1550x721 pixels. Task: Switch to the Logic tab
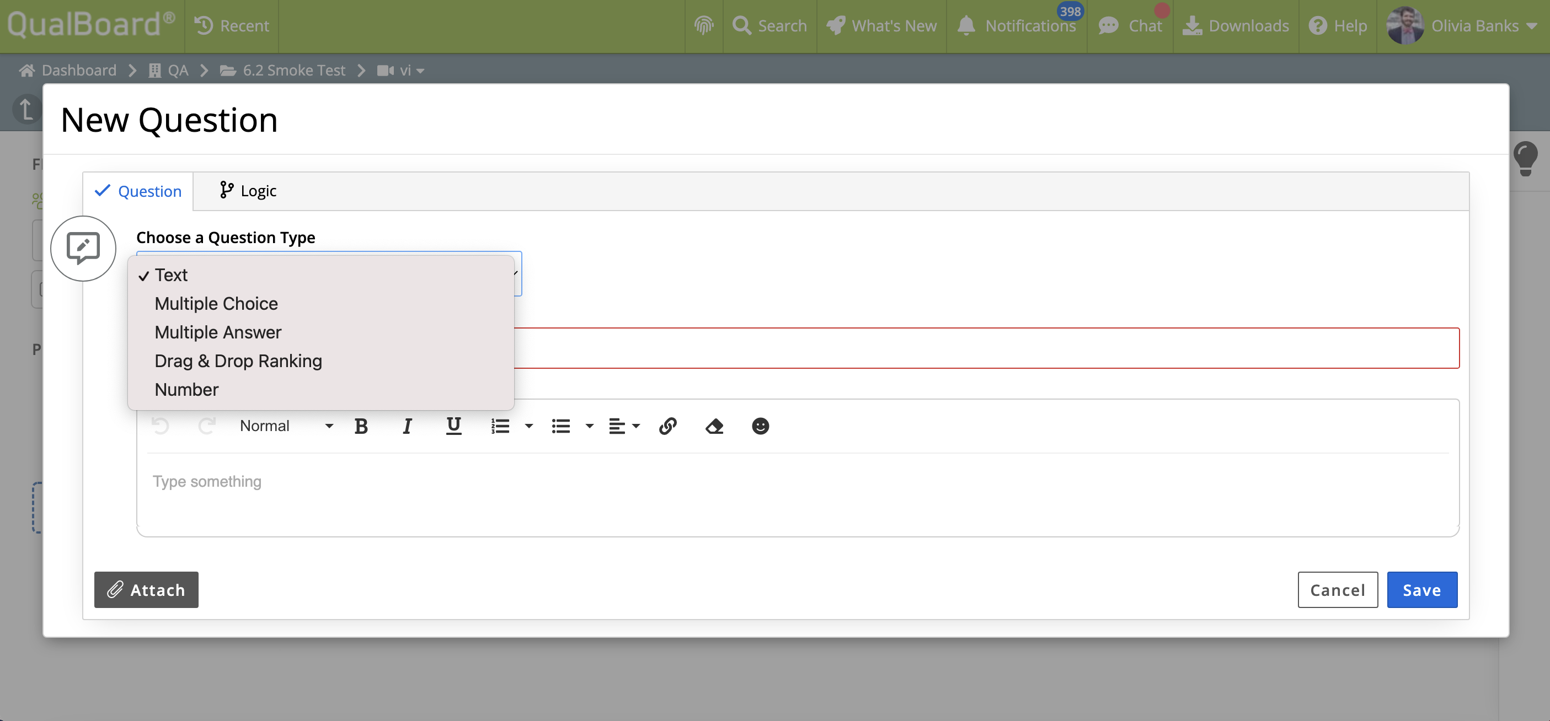coord(248,191)
